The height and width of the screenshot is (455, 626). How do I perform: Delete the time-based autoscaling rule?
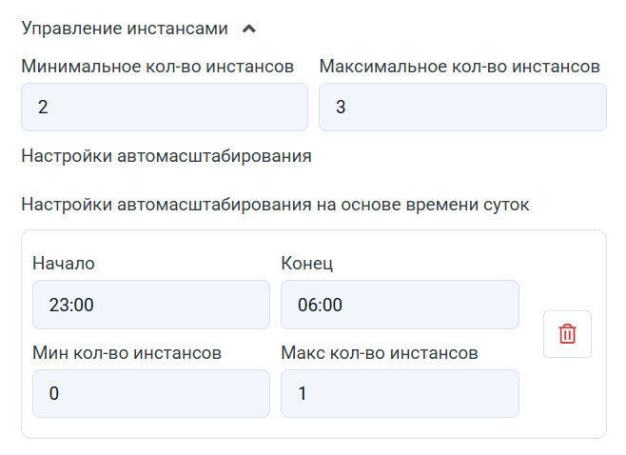point(567,334)
